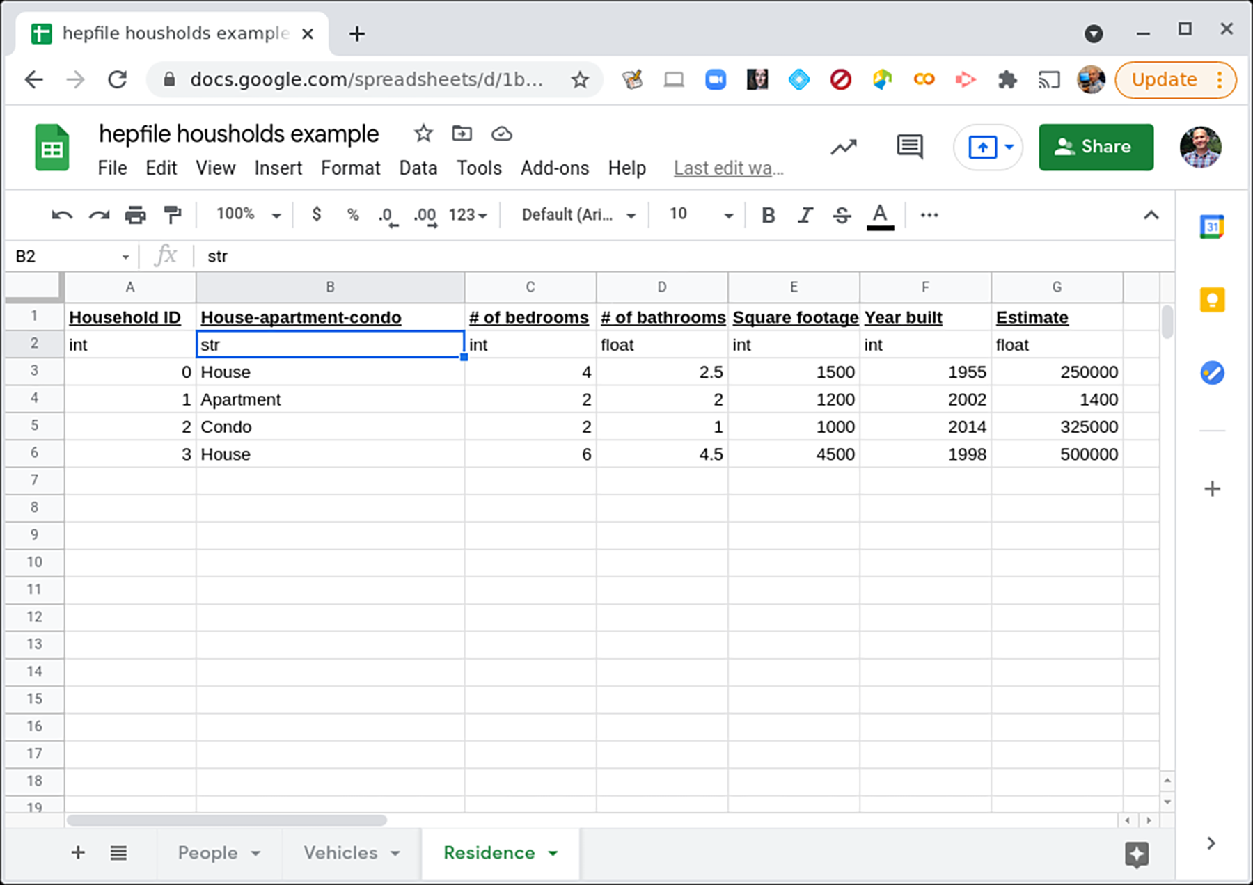
Task: Click the formula bar input field
Action: 686,257
